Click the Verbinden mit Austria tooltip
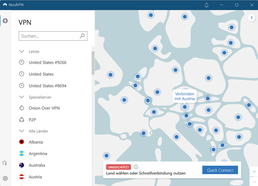258x186 pixels. point(184,96)
